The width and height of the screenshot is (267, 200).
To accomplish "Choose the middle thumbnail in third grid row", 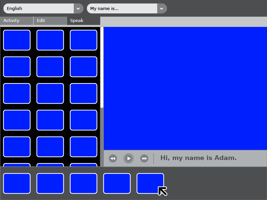I will (x=50, y=93).
